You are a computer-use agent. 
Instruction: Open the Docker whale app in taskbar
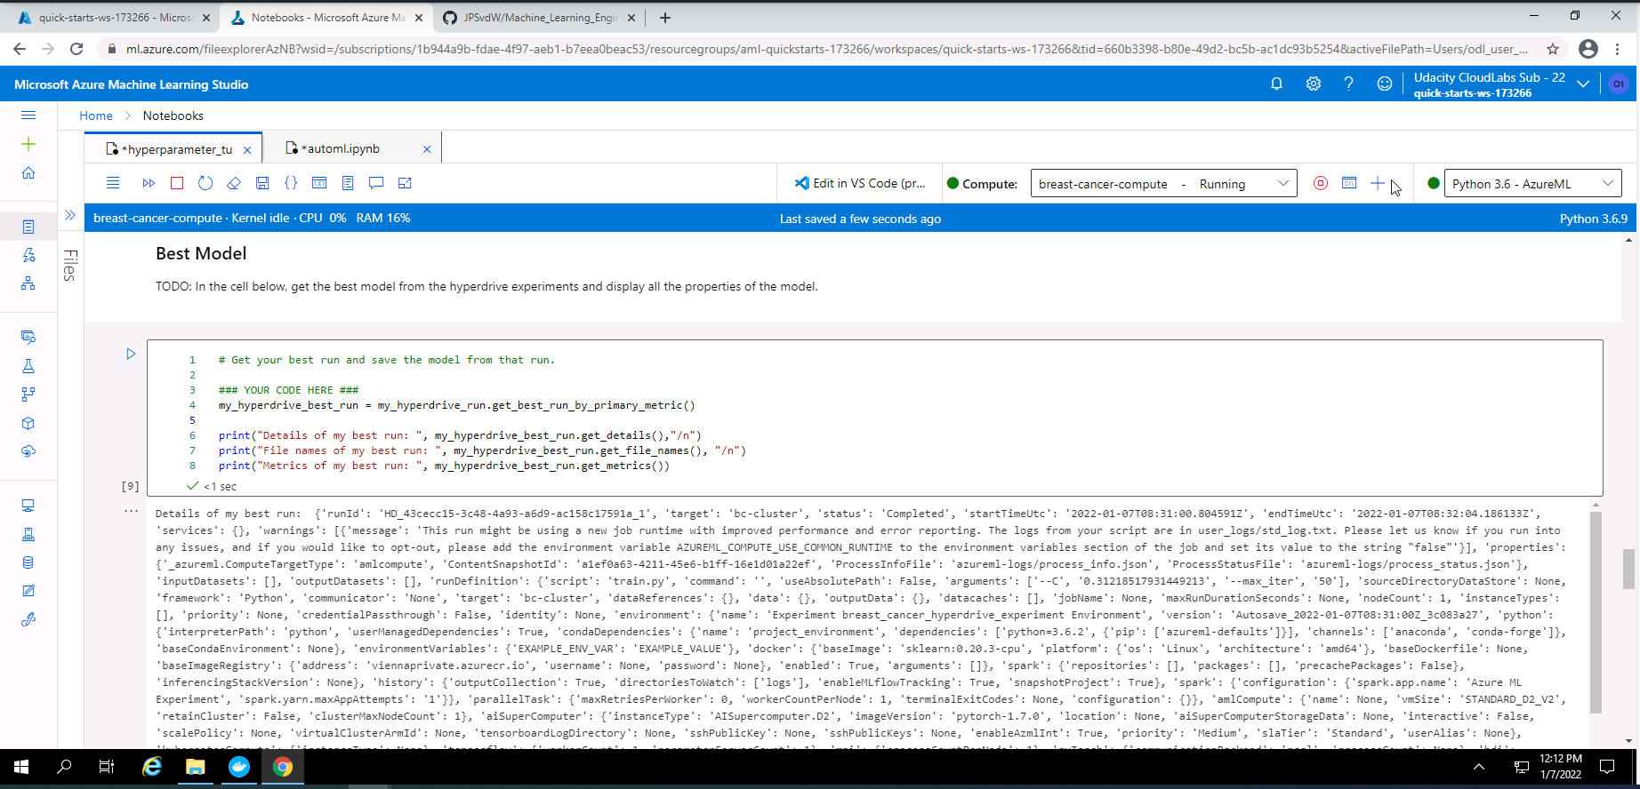click(239, 766)
